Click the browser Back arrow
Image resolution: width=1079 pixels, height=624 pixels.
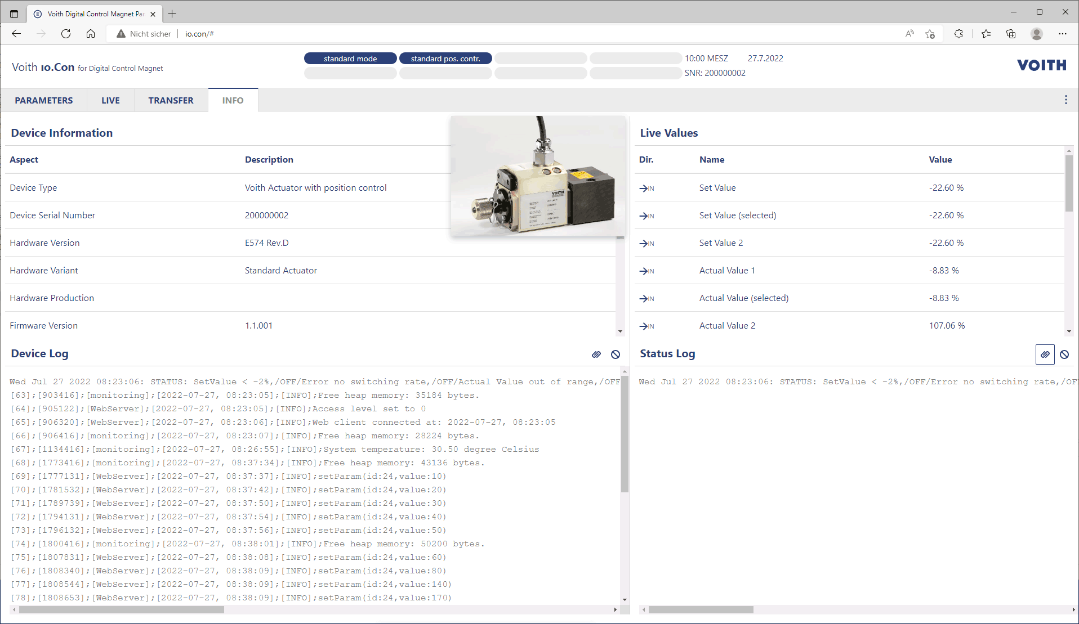(16, 34)
